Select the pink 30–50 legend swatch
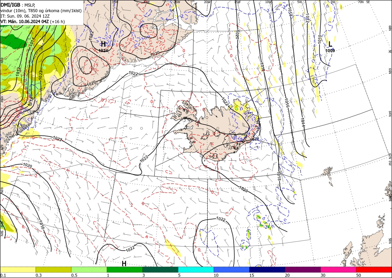 [339, 269]
